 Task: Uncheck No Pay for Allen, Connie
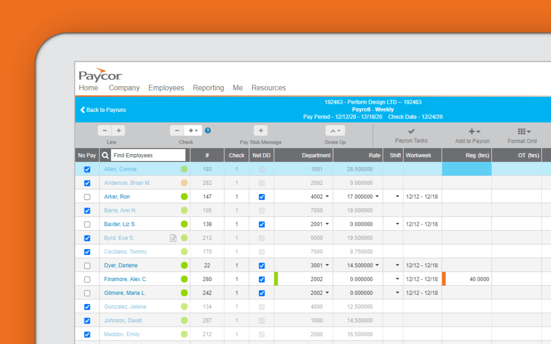coord(87,169)
